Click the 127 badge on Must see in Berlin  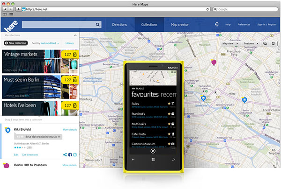pyautogui.click(x=70, y=80)
